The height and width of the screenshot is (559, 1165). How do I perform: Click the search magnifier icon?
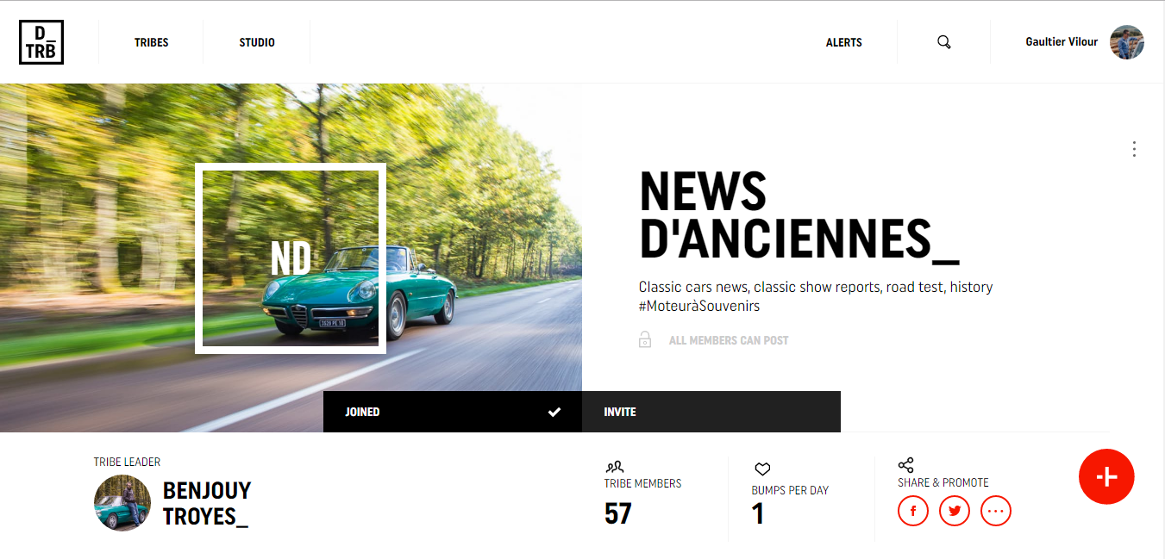[944, 42]
